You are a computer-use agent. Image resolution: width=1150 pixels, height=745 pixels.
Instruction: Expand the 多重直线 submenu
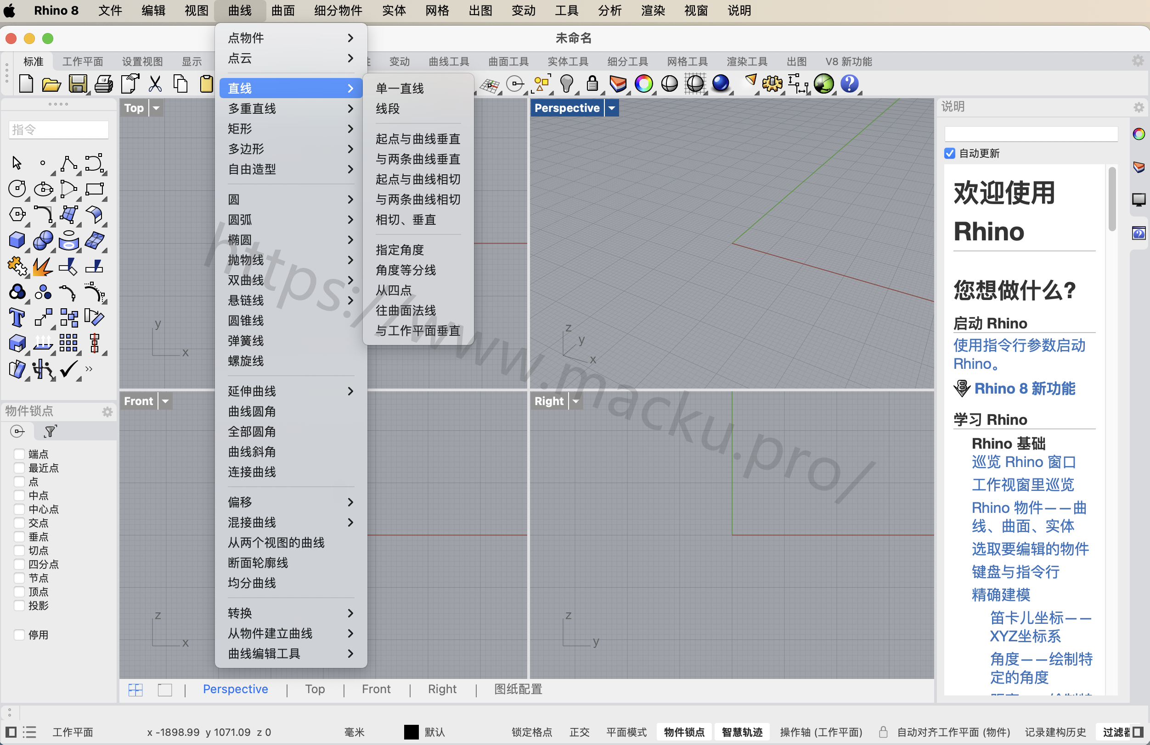(x=291, y=109)
